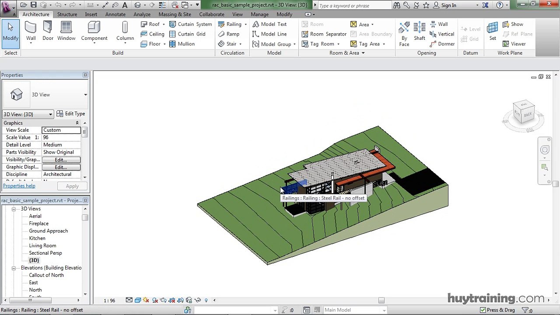Select the Wall tool in Build panel
560x315 pixels.
click(31, 32)
